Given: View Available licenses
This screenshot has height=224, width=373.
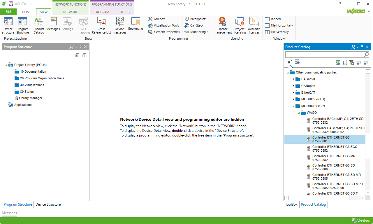Looking at the screenshot, I should click(254, 25).
